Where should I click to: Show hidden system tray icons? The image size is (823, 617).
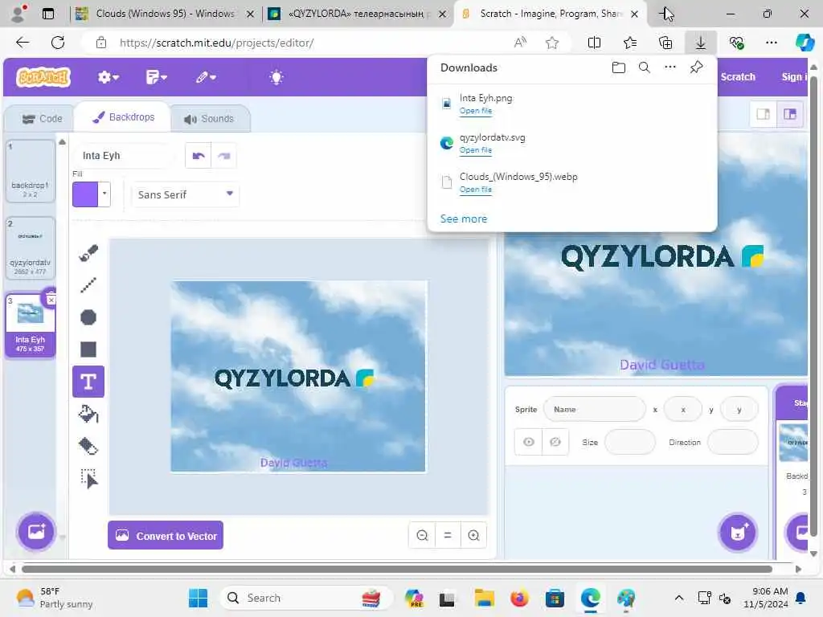pos(678,598)
